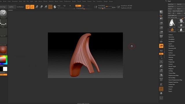Open the MatCap Red Wax material selector

click(3, 50)
